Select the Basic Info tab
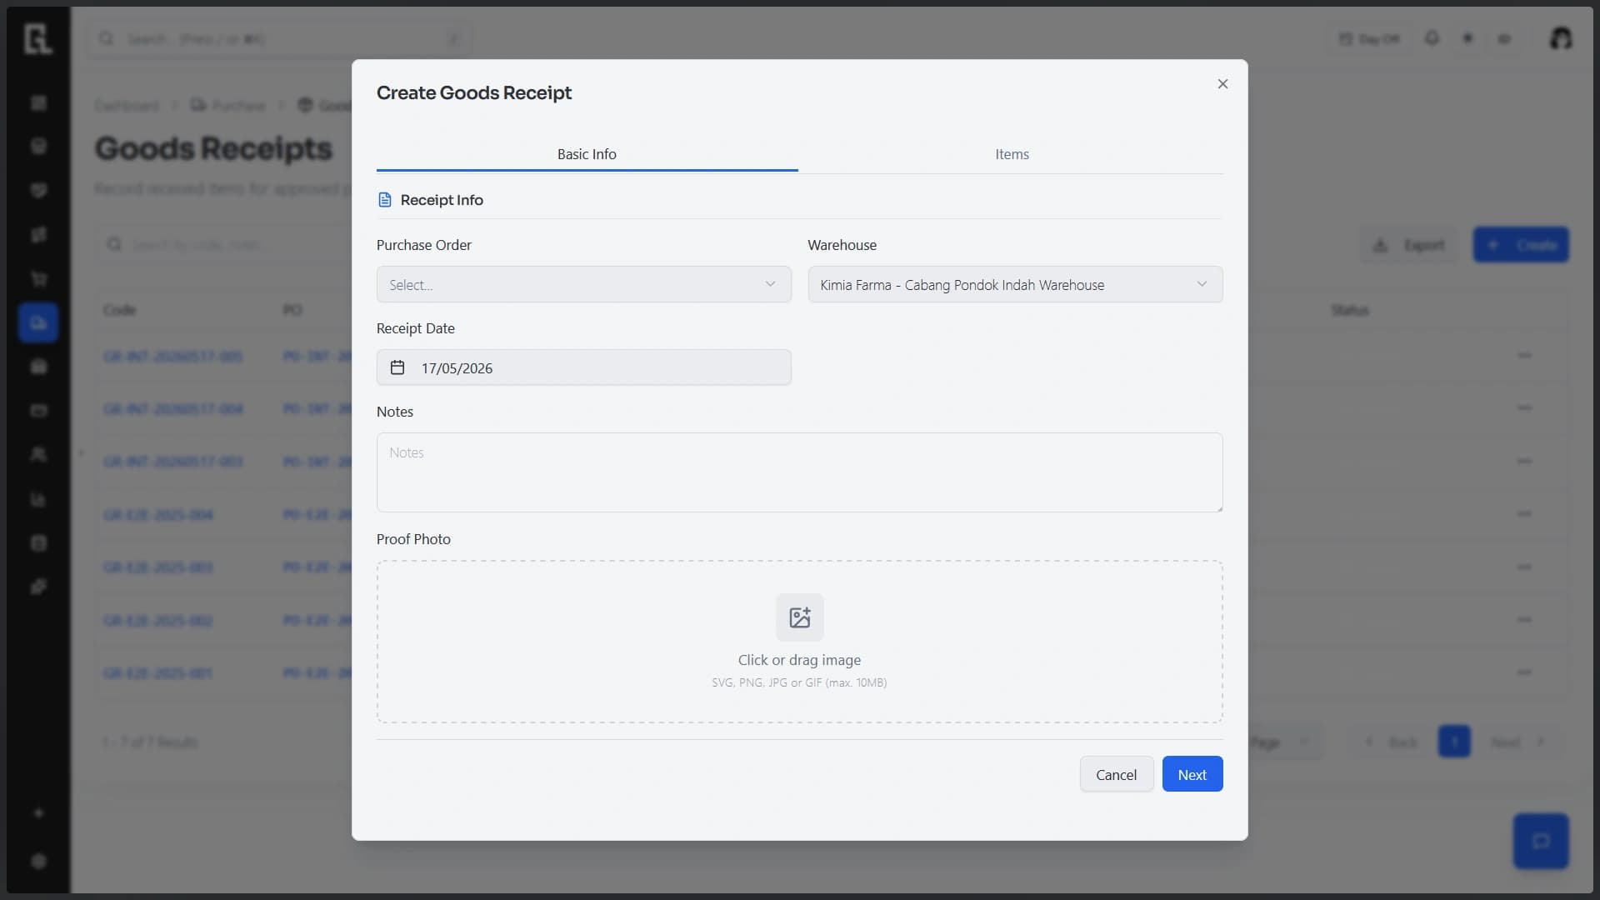Image resolution: width=1600 pixels, height=900 pixels. [x=587, y=154]
